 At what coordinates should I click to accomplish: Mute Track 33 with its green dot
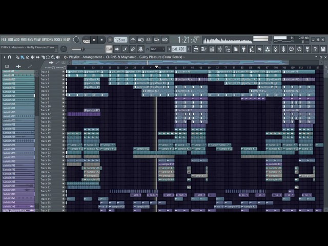point(64,195)
